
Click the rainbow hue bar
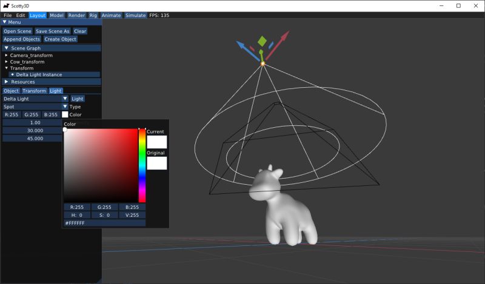142,166
